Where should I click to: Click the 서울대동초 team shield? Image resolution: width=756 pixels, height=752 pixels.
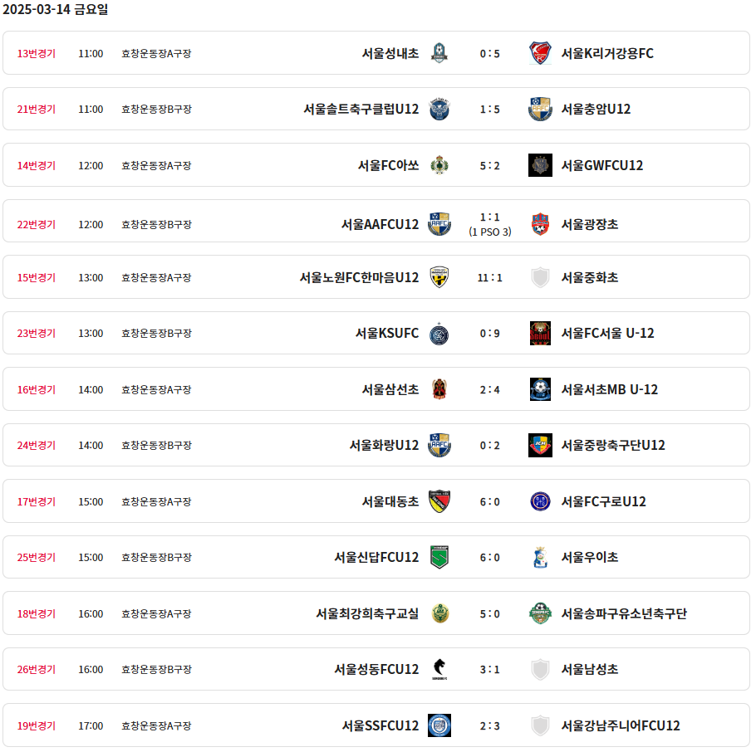click(x=439, y=501)
